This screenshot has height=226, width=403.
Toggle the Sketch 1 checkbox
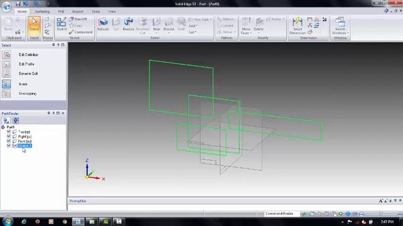point(9,146)
